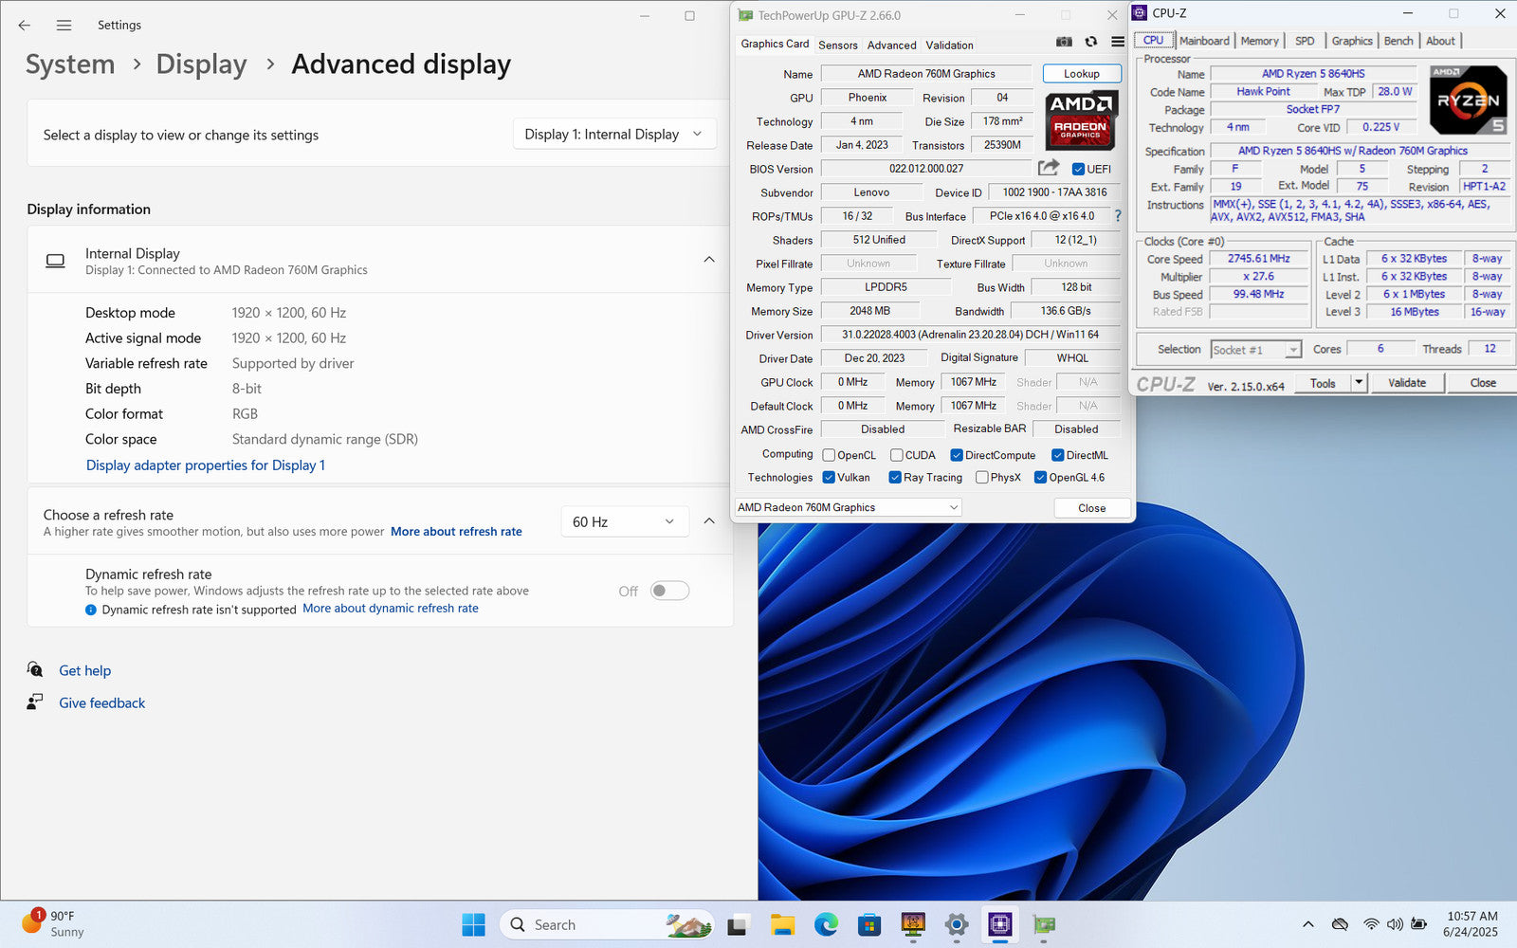The image size is (1517, 948).
Task: Open Microsoft Edge from the taskbar
Action: coord(826,924)
